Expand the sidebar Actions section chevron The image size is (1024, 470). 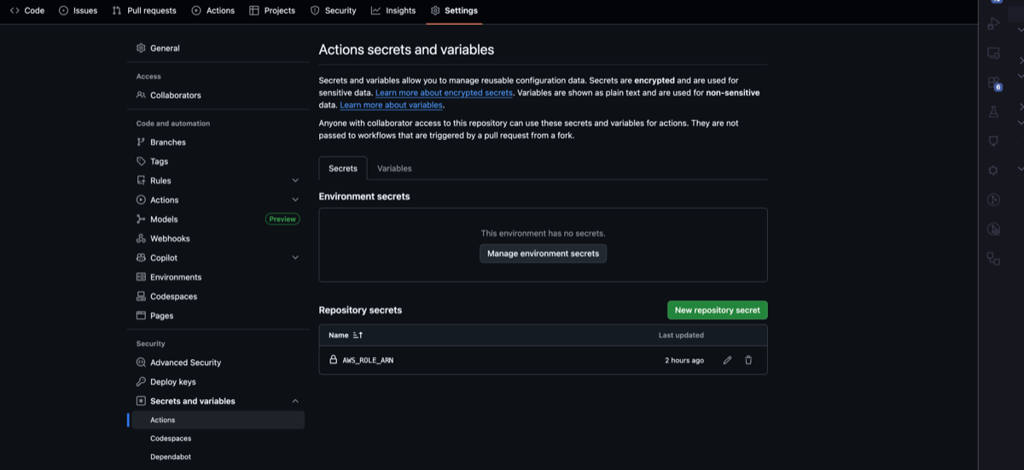tap(295, 200)
